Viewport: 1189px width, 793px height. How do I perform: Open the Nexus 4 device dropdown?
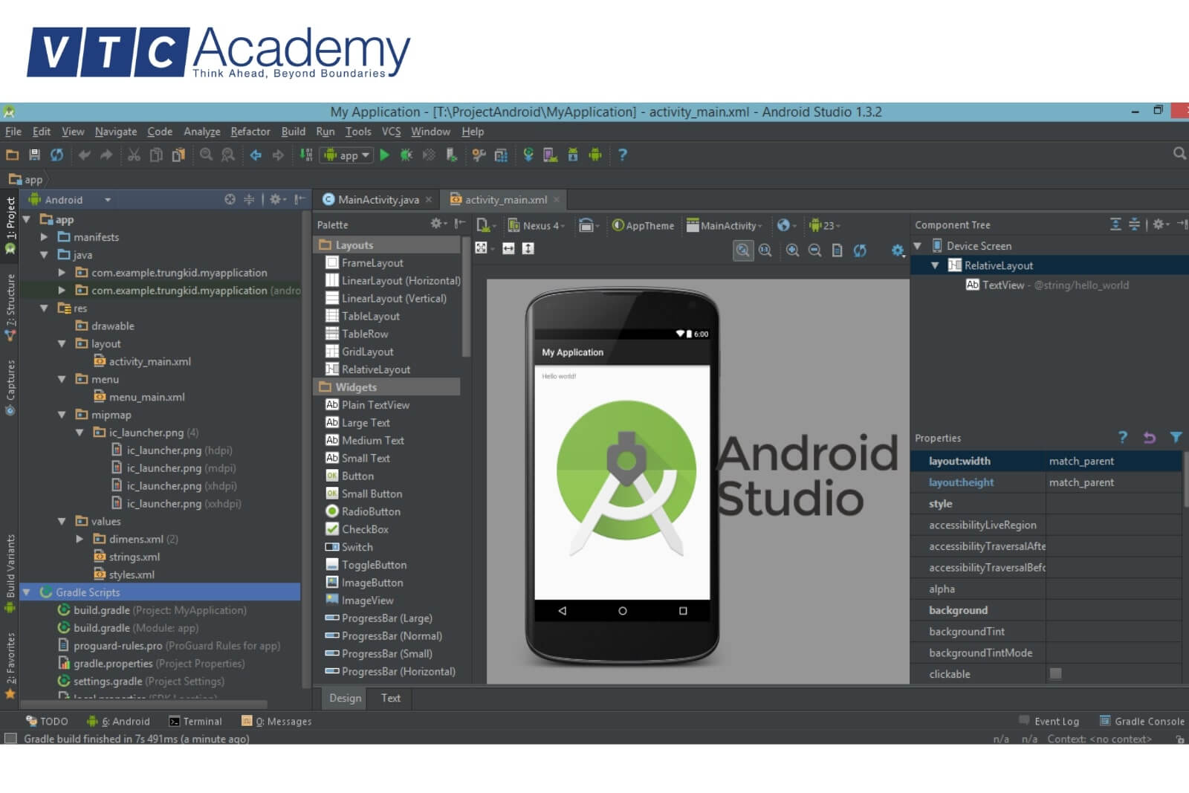coord(536,226)
